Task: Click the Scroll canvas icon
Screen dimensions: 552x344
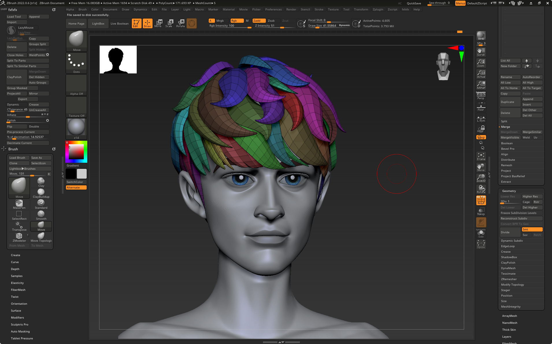Action: coord(481,52)
